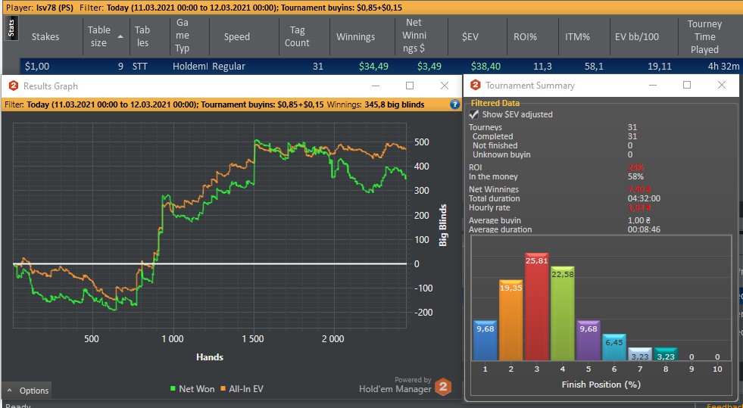Click the Results Graph title bar text
The image size is (743, 408).
coord(51,86)
